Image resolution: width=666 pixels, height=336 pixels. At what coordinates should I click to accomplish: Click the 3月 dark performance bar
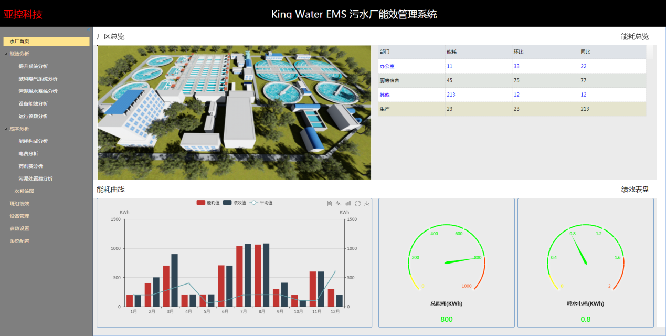pos(174,280)
